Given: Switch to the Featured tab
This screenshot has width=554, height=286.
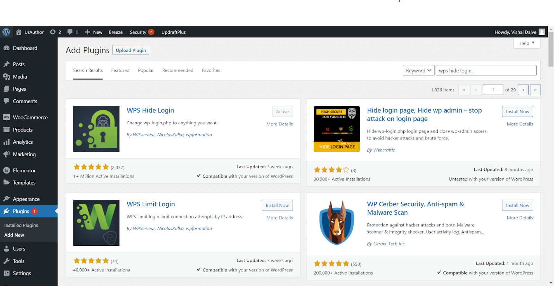Looking at the screenshot, I should (120, 70).
